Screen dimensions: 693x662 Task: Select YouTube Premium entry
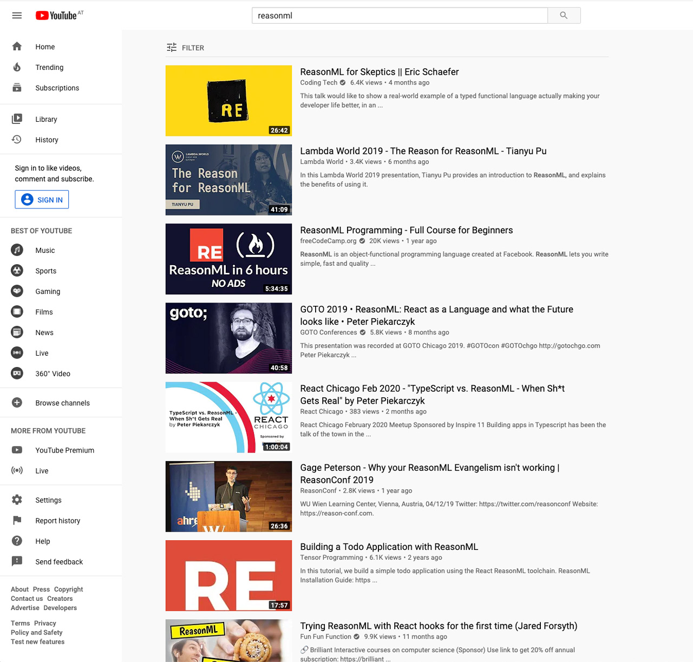[64, 450]
